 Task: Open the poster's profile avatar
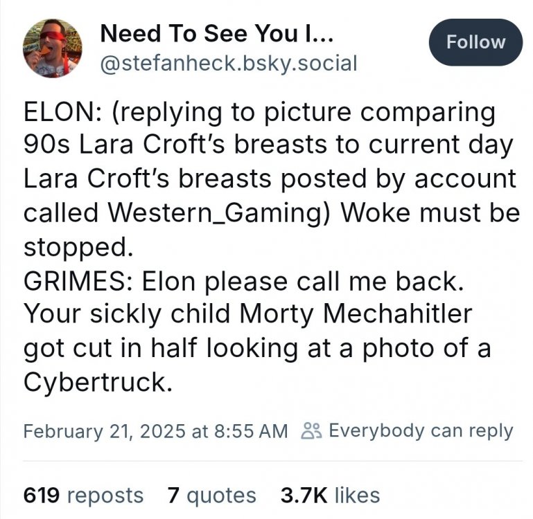pyautogui.click(x=52, y=48)
